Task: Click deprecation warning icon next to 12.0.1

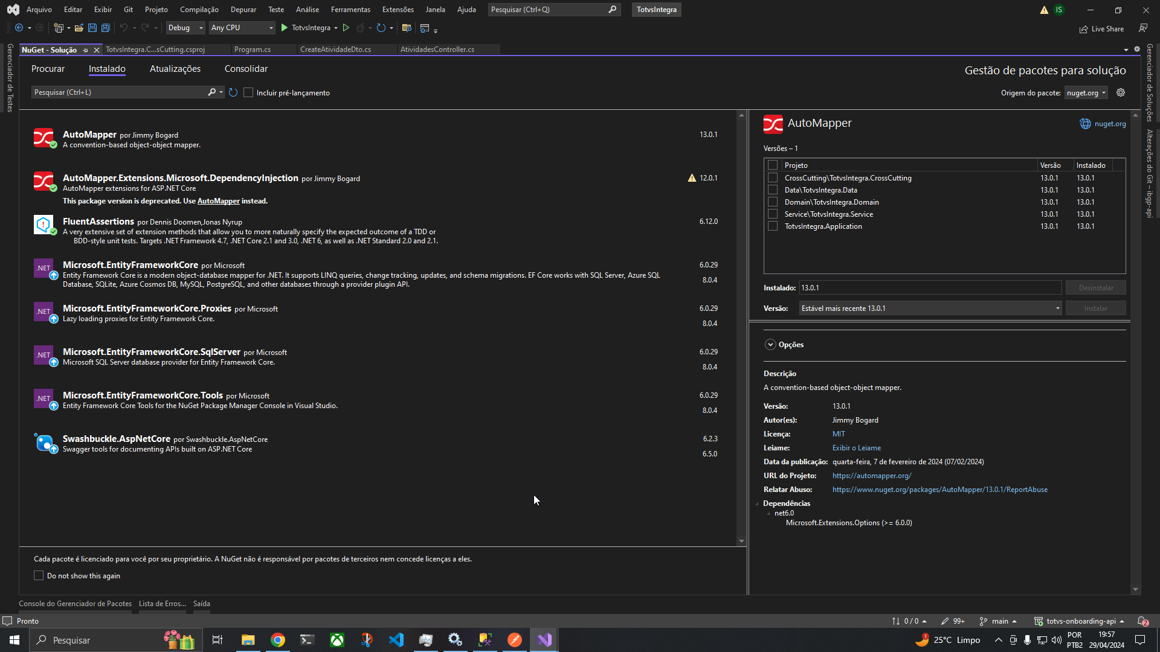Action: [x=692, y=178]
